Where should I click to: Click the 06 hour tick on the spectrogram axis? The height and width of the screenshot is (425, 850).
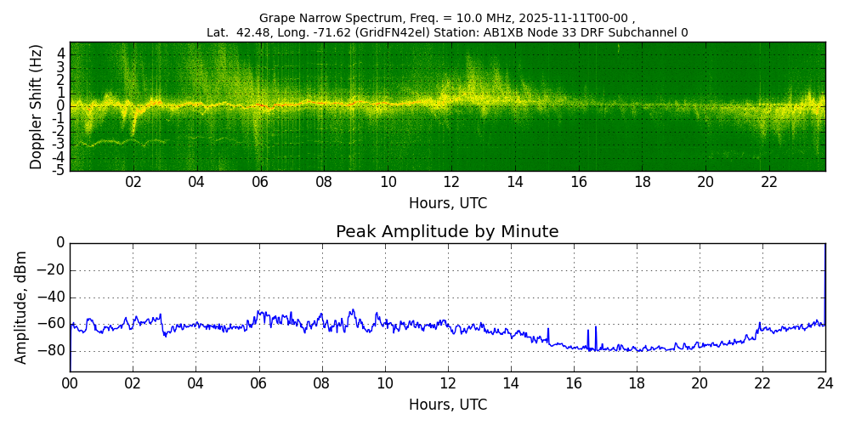click(x=260, y=182)
